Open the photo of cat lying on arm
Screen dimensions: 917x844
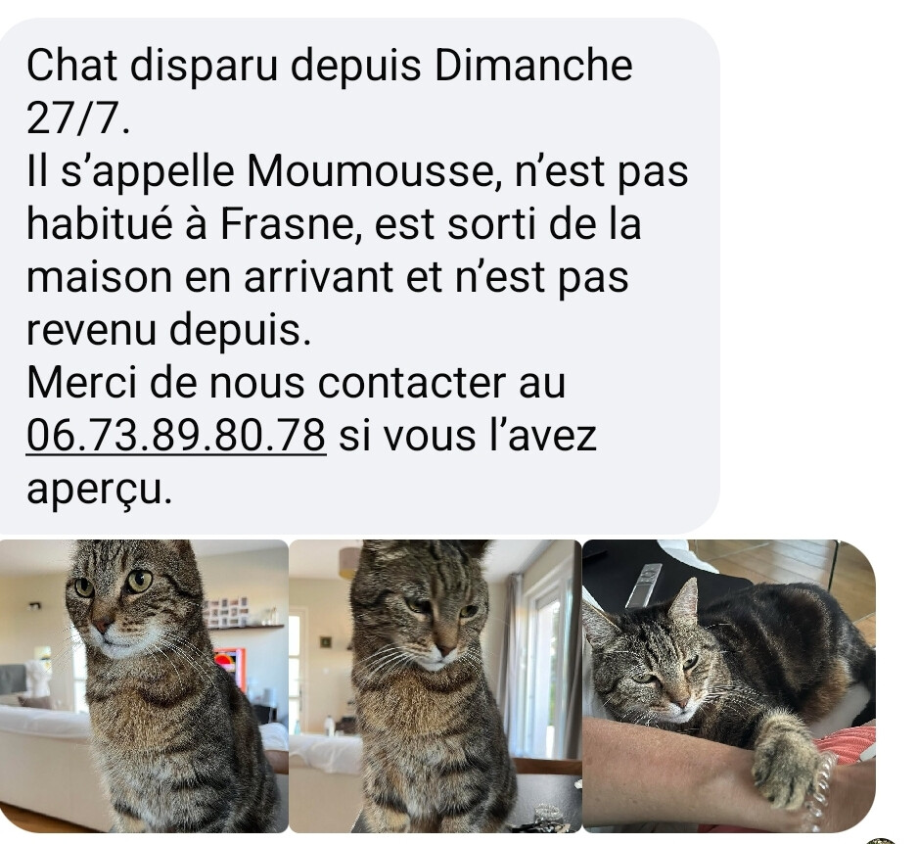pos(729,686)
